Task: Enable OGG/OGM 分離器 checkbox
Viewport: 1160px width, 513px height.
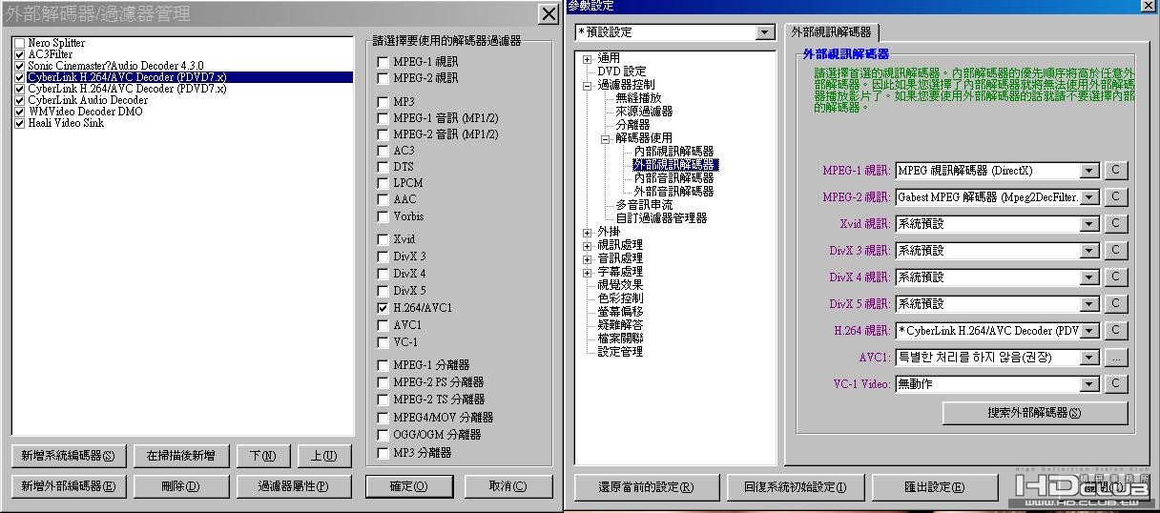Action: [x=383, y=435]
